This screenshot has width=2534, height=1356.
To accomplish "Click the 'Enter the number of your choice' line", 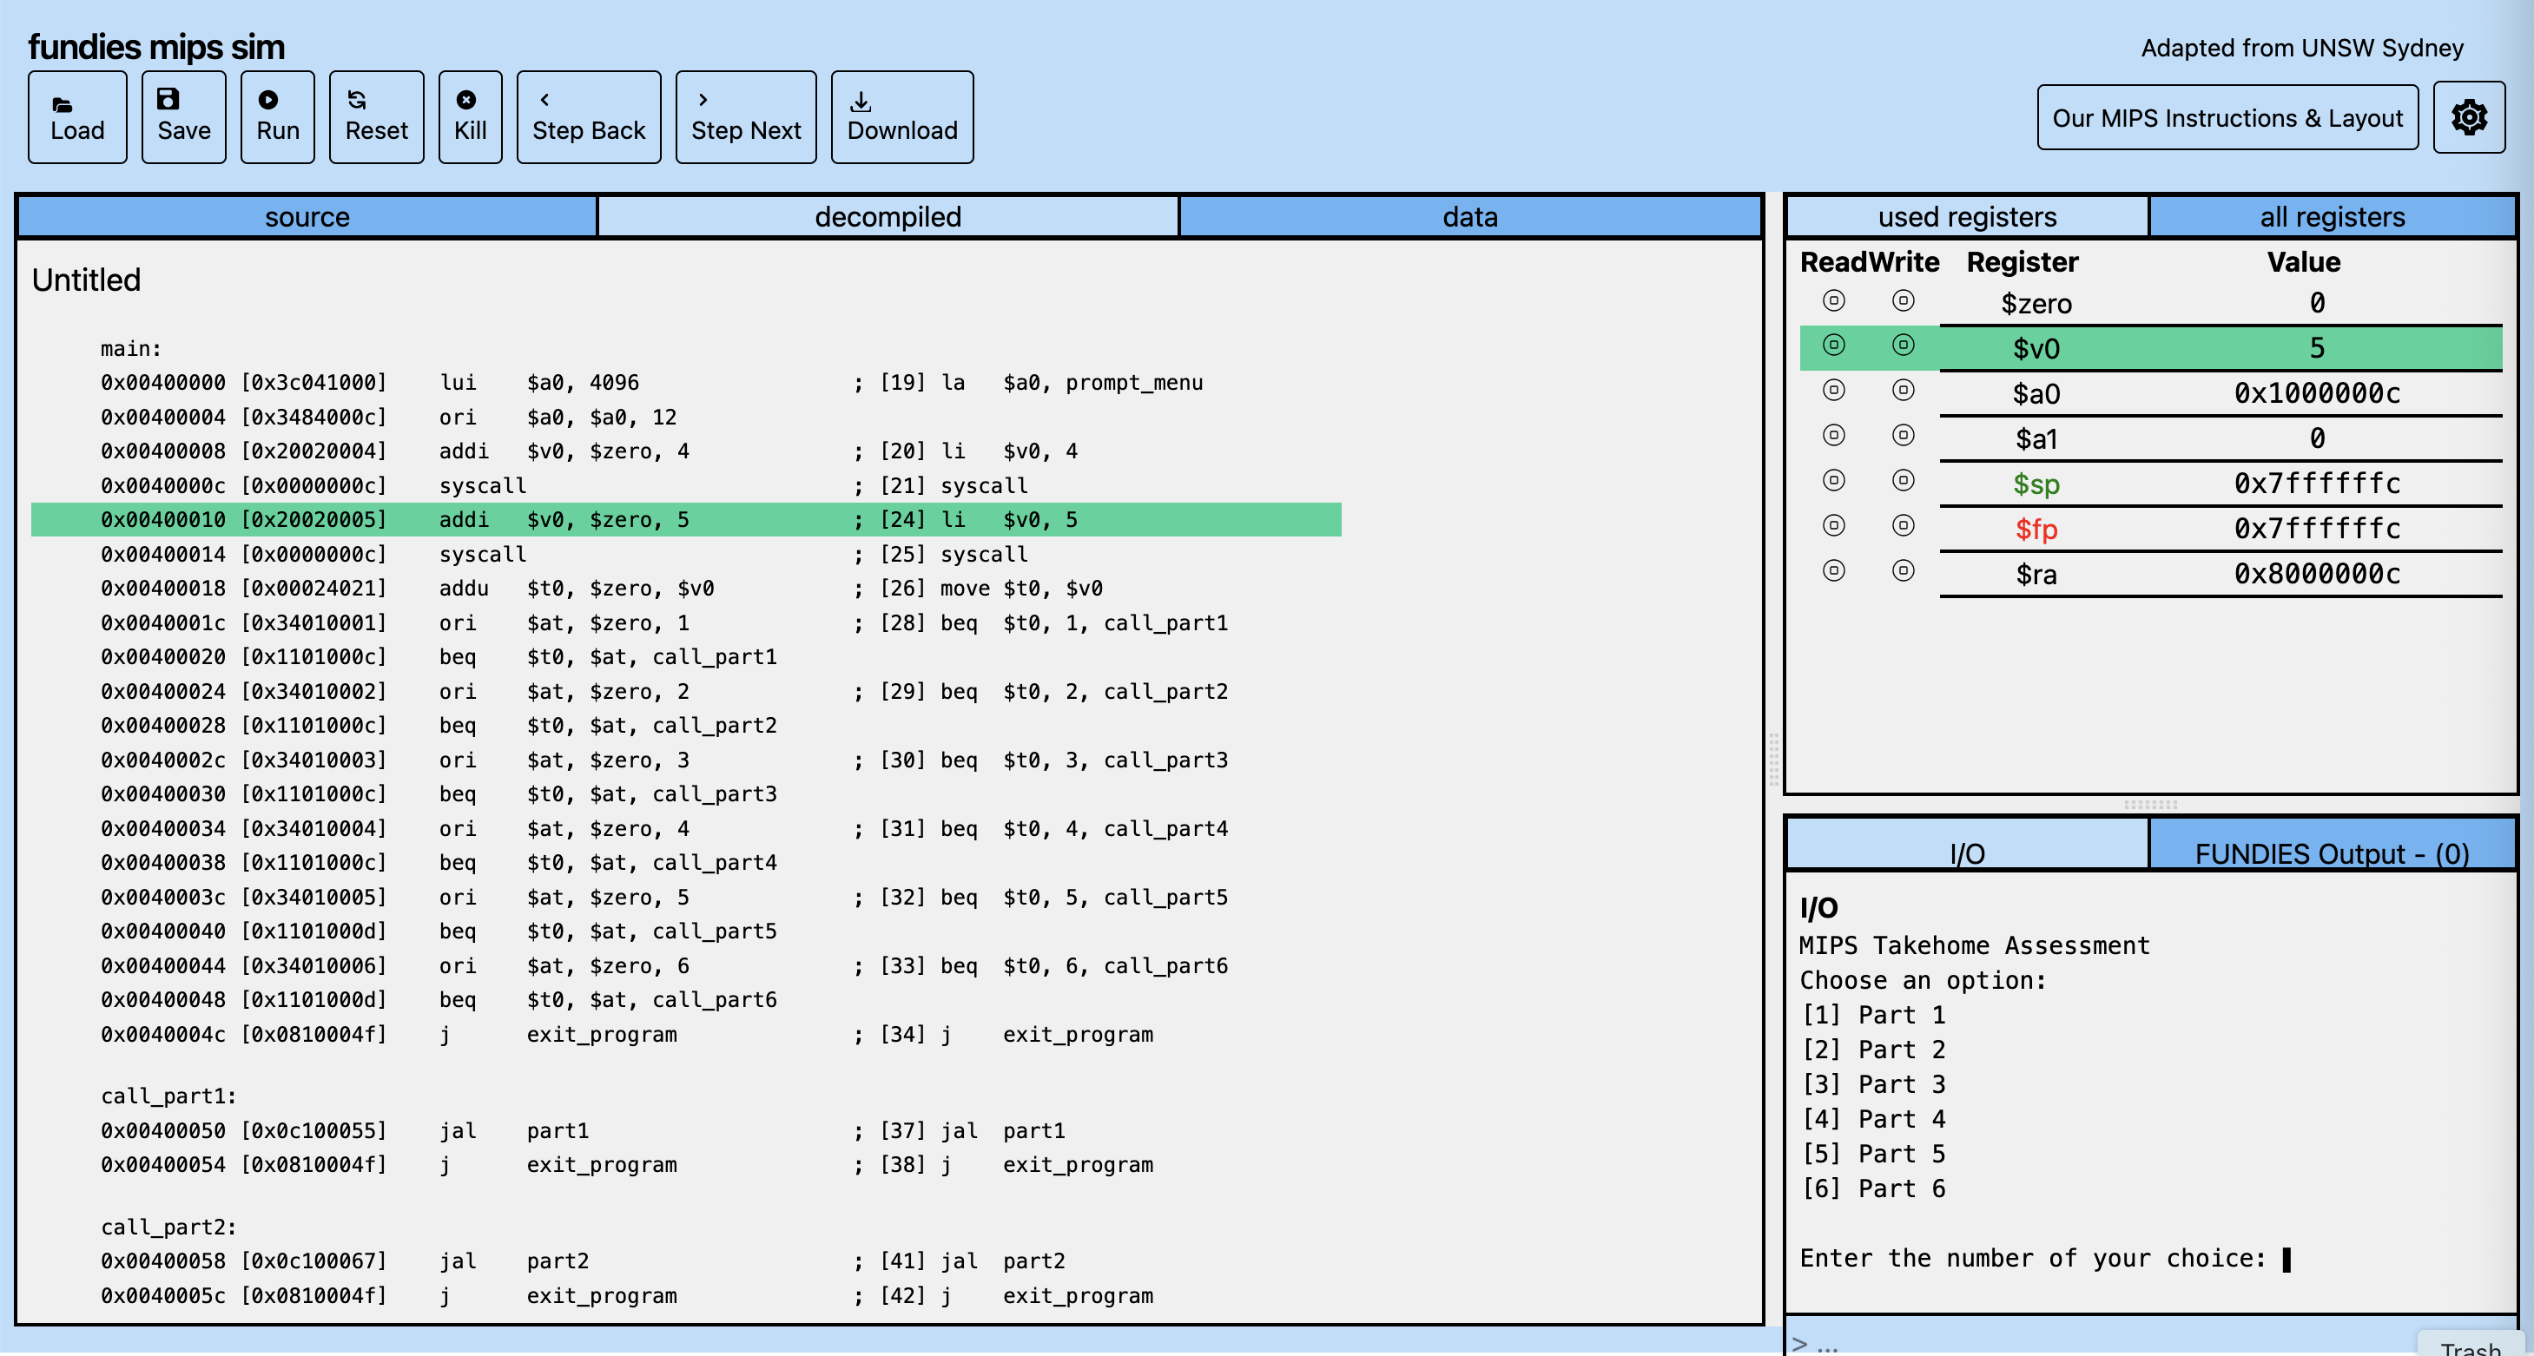I will 2032,1258.
